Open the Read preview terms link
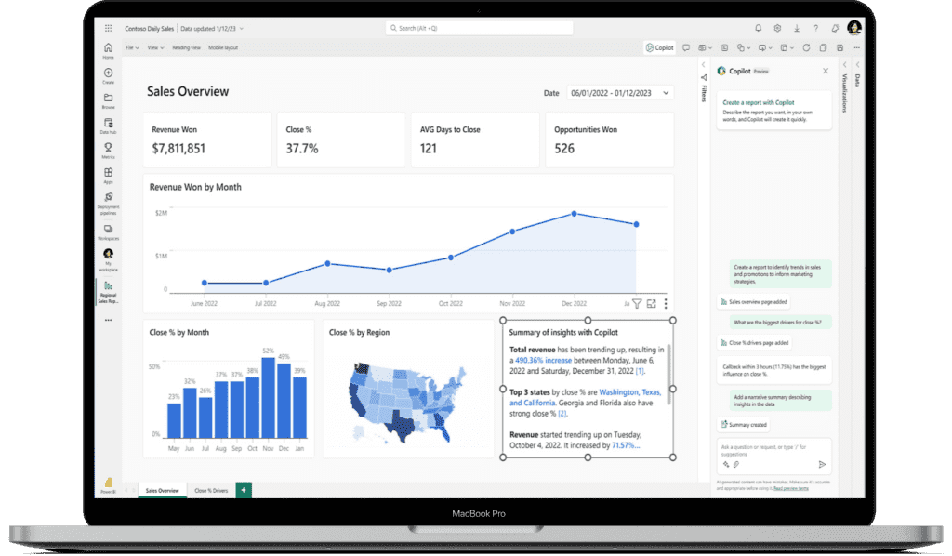This screenshot has height=556, width=952. 790,488
